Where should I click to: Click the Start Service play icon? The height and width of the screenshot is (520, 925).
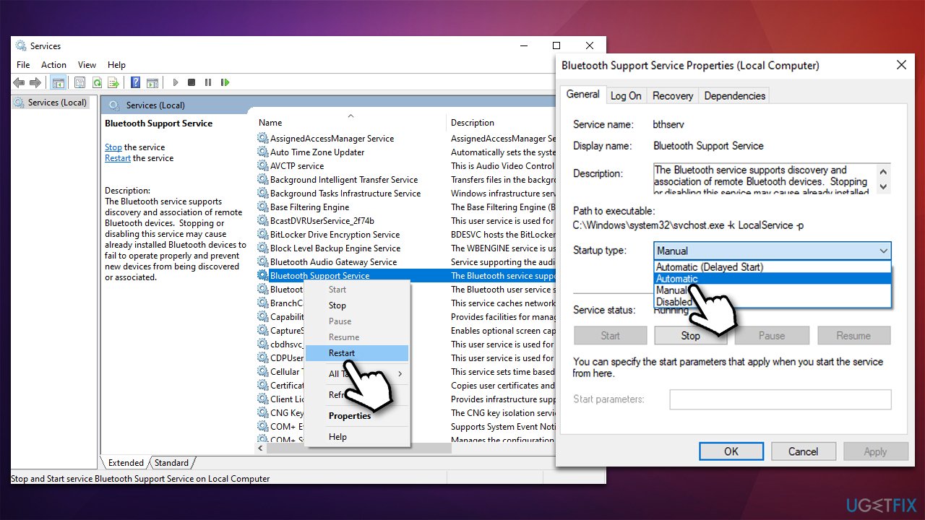175,83
